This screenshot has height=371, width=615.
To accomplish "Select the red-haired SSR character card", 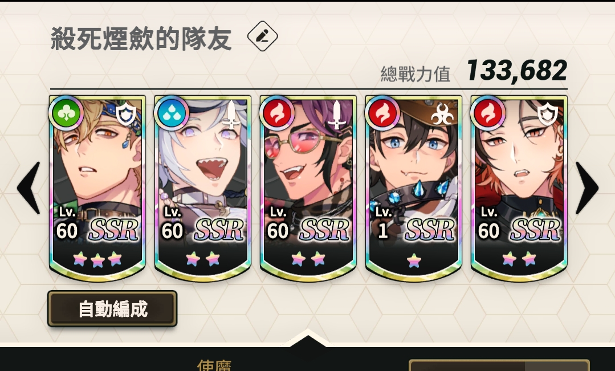I will point(519,188).
